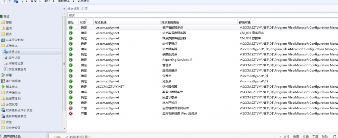Click the 数据库复制 icon
Image resolution: width=338 pixels, height=138 pixels.
click(3, 99)
